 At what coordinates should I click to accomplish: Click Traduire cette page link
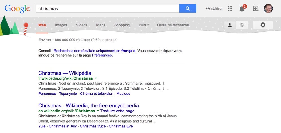click(x=117, y=111)
